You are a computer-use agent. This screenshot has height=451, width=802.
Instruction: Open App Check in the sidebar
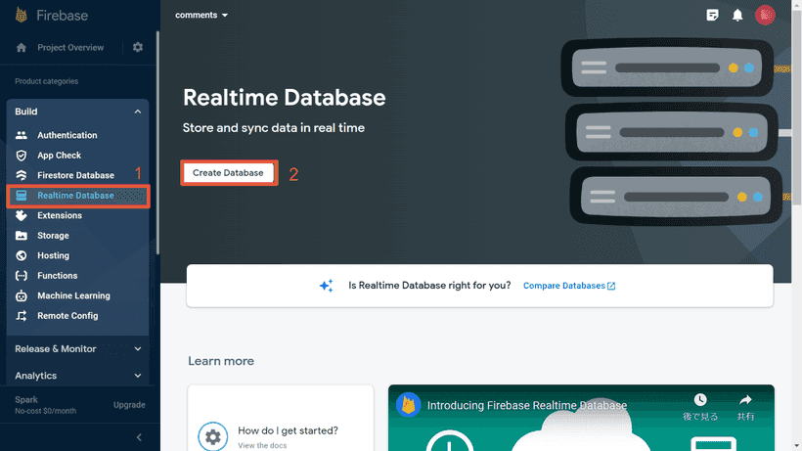pos(59,155)
